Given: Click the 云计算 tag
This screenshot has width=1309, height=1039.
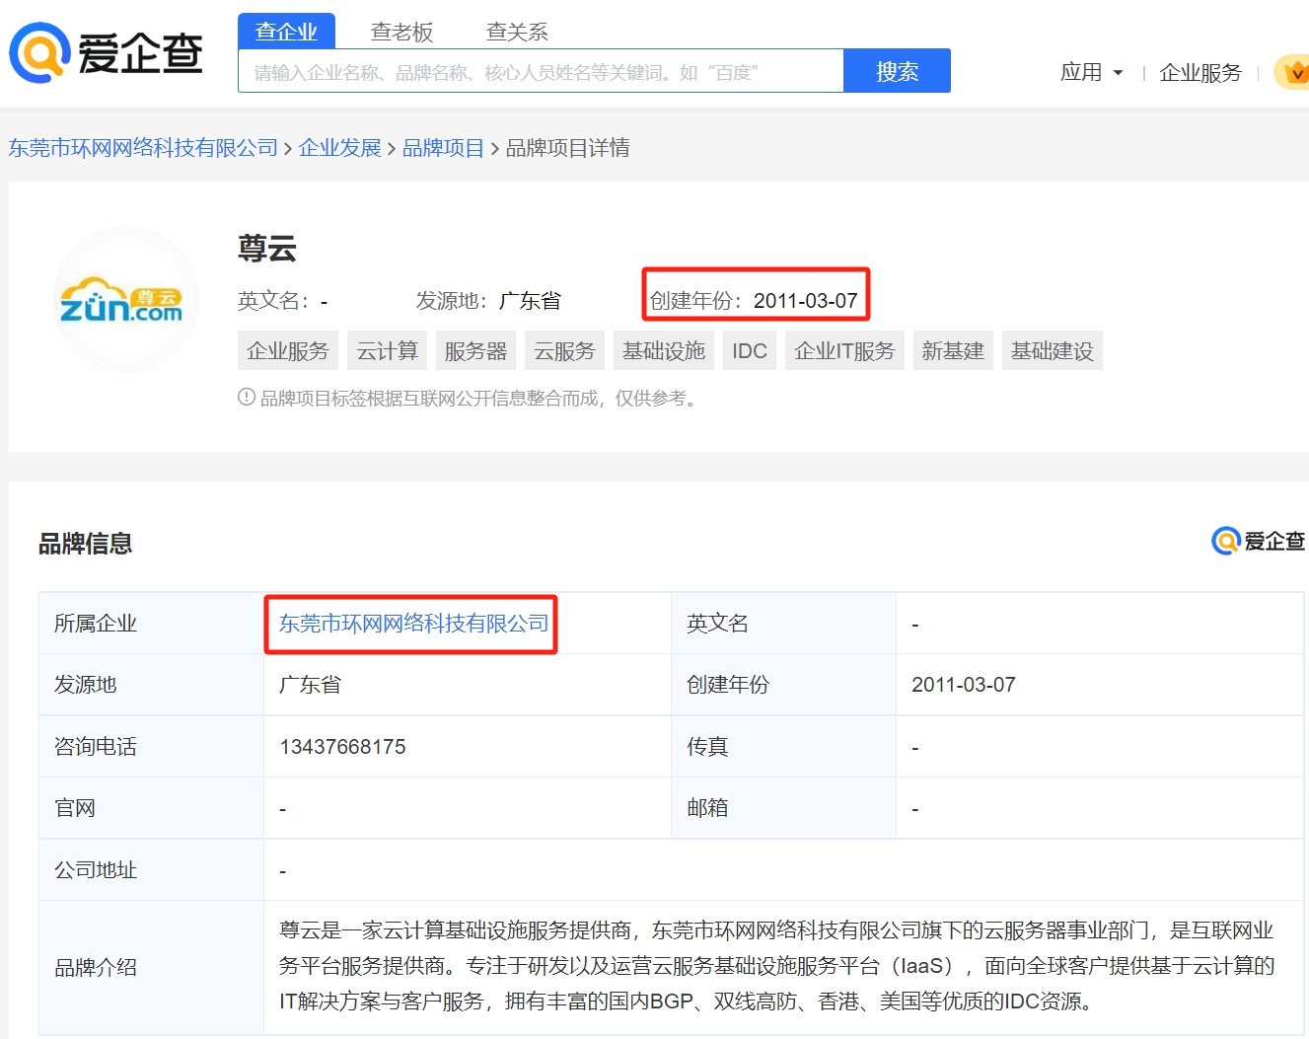Looking at the screenshot, I should pos(387,350).
